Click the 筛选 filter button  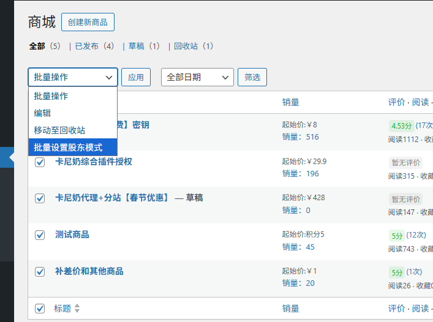coord(252,77)
